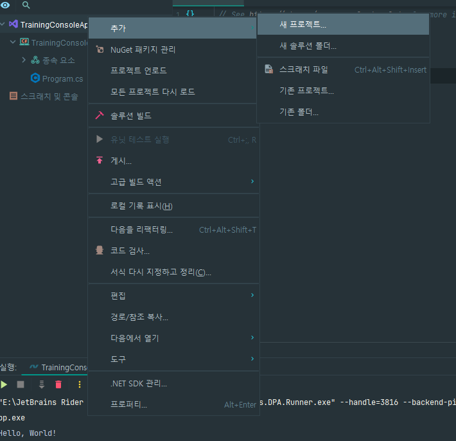456x441 pixels.
Task: Expand 고급 빌드 액션 submenu
Action: pos(173,182)
